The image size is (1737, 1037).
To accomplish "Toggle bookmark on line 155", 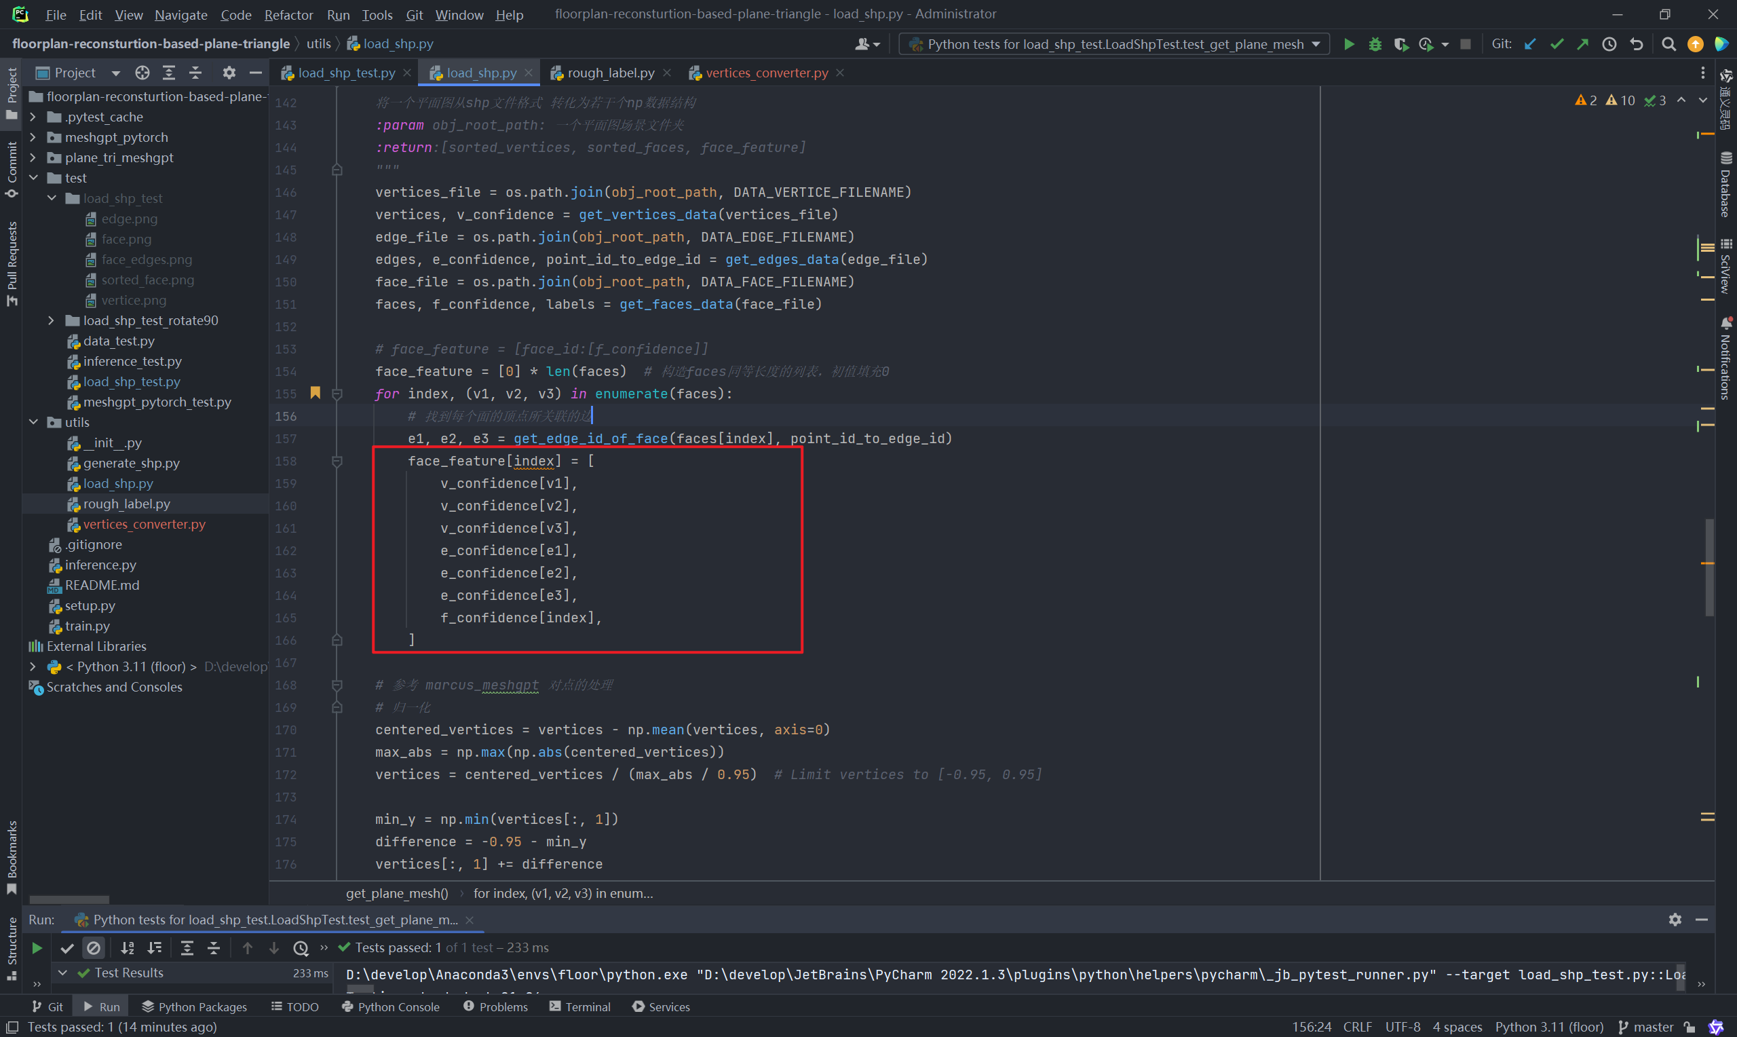I will pyautogui.click(x=316, y=394).
